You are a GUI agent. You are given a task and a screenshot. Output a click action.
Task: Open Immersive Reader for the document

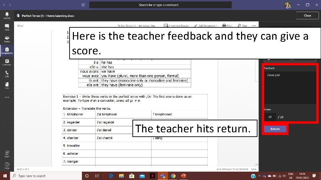pyautogui.click(x=176, y=26)
